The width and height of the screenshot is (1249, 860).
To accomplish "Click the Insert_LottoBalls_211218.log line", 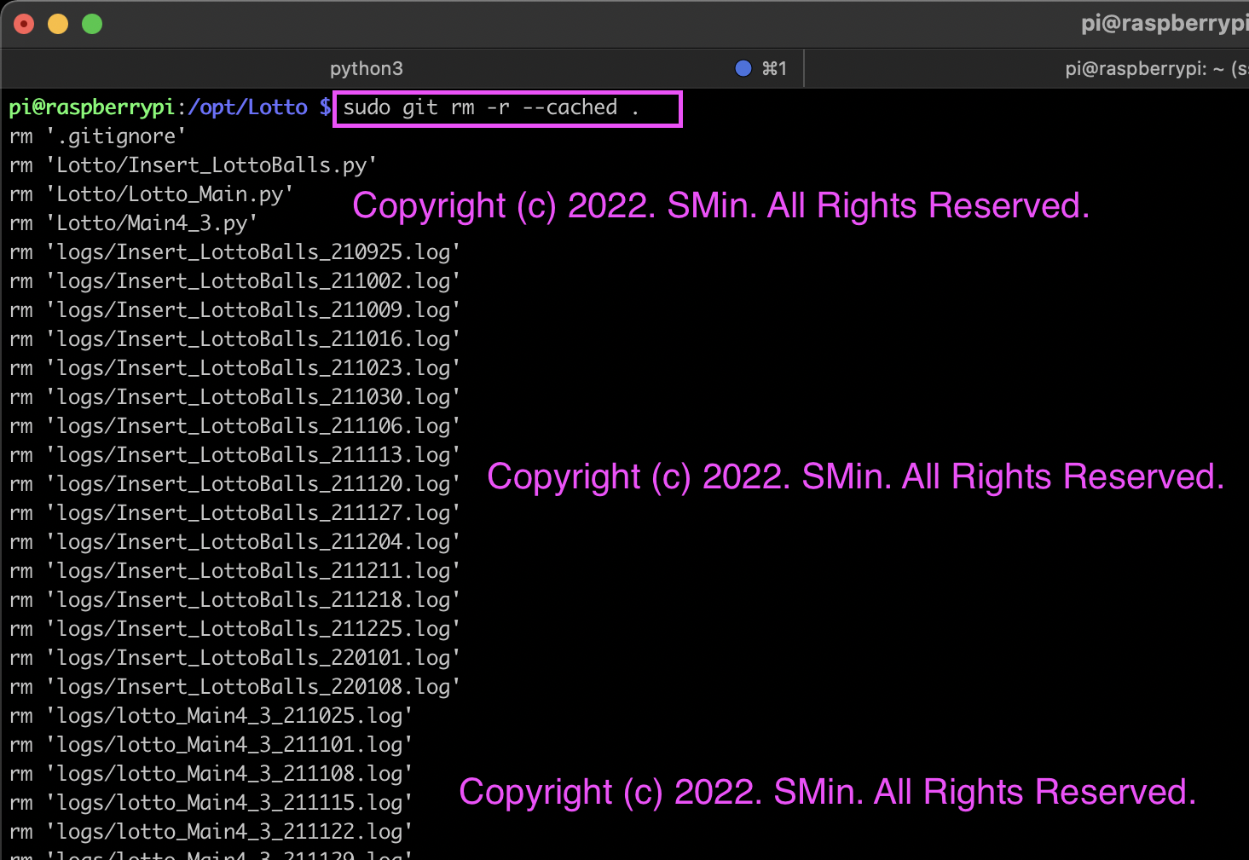I will [234, 600].
